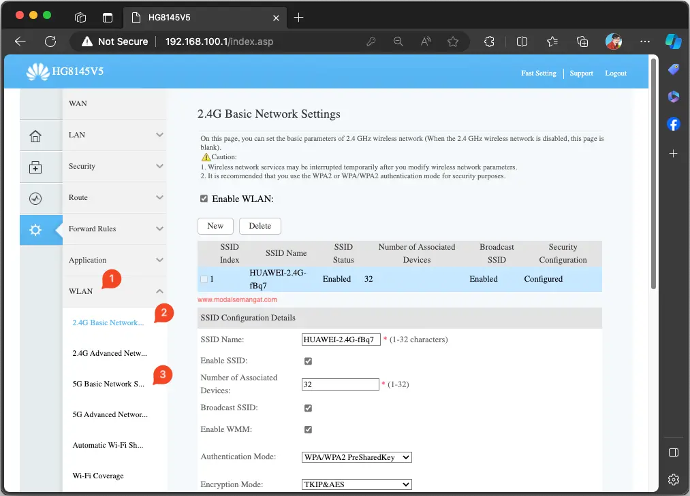Click the Number of Associated Devices field
Image resolution: width=690 pixels, height=496 pixels.
pyautogui.click(x=340, y=384)
